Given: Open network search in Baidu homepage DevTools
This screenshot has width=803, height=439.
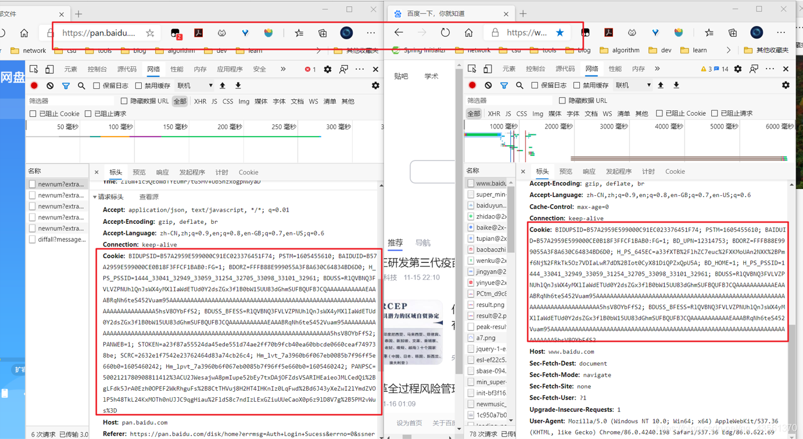Looking at the screenshot, I should pos(519,85).
